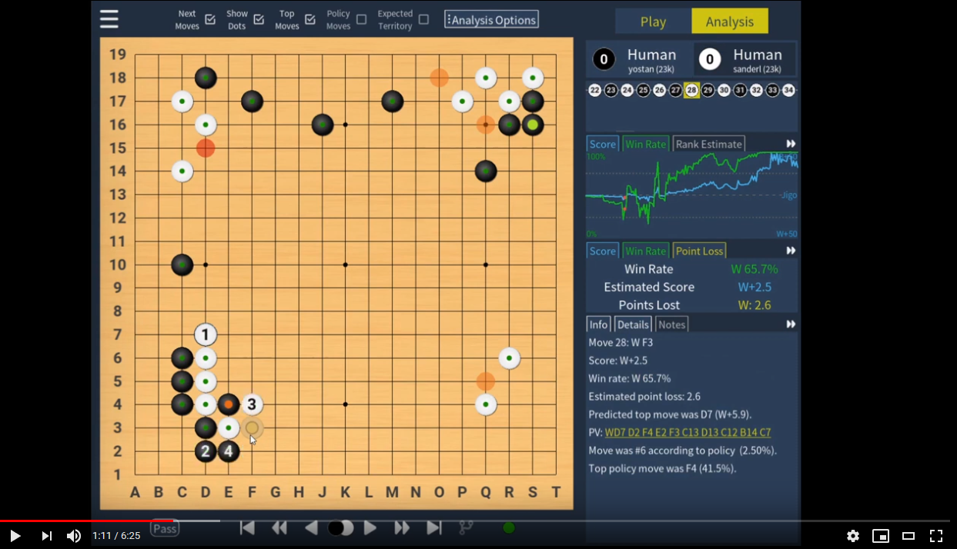
Task: Click the orange suggestion dot at O18
Action: click(x=439, y=78)
